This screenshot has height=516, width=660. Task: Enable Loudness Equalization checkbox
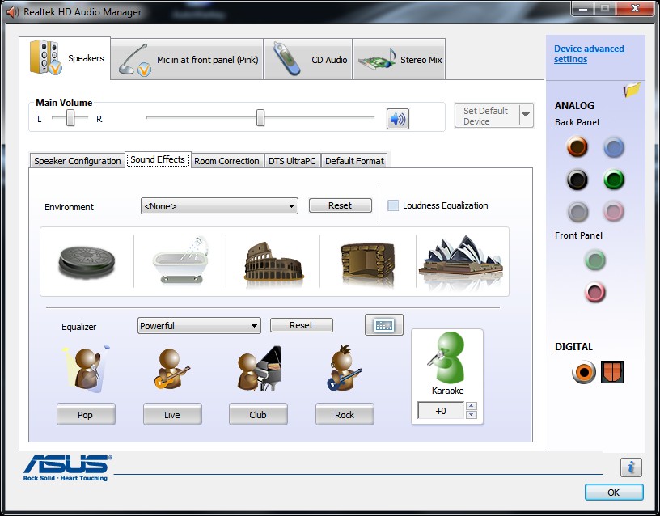[x=393, y=205]
